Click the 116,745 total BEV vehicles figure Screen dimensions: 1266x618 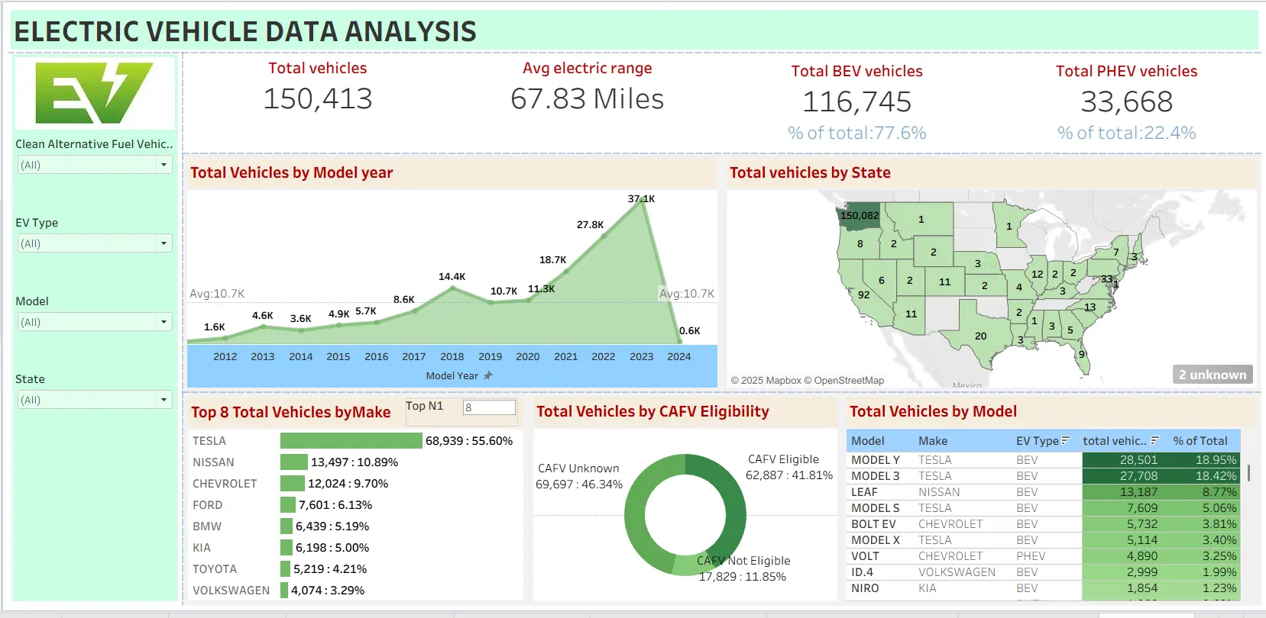857,101
